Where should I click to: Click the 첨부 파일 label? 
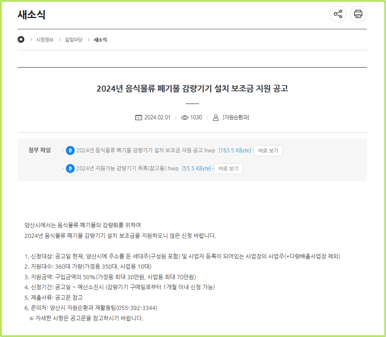click(x=39, y=150)
